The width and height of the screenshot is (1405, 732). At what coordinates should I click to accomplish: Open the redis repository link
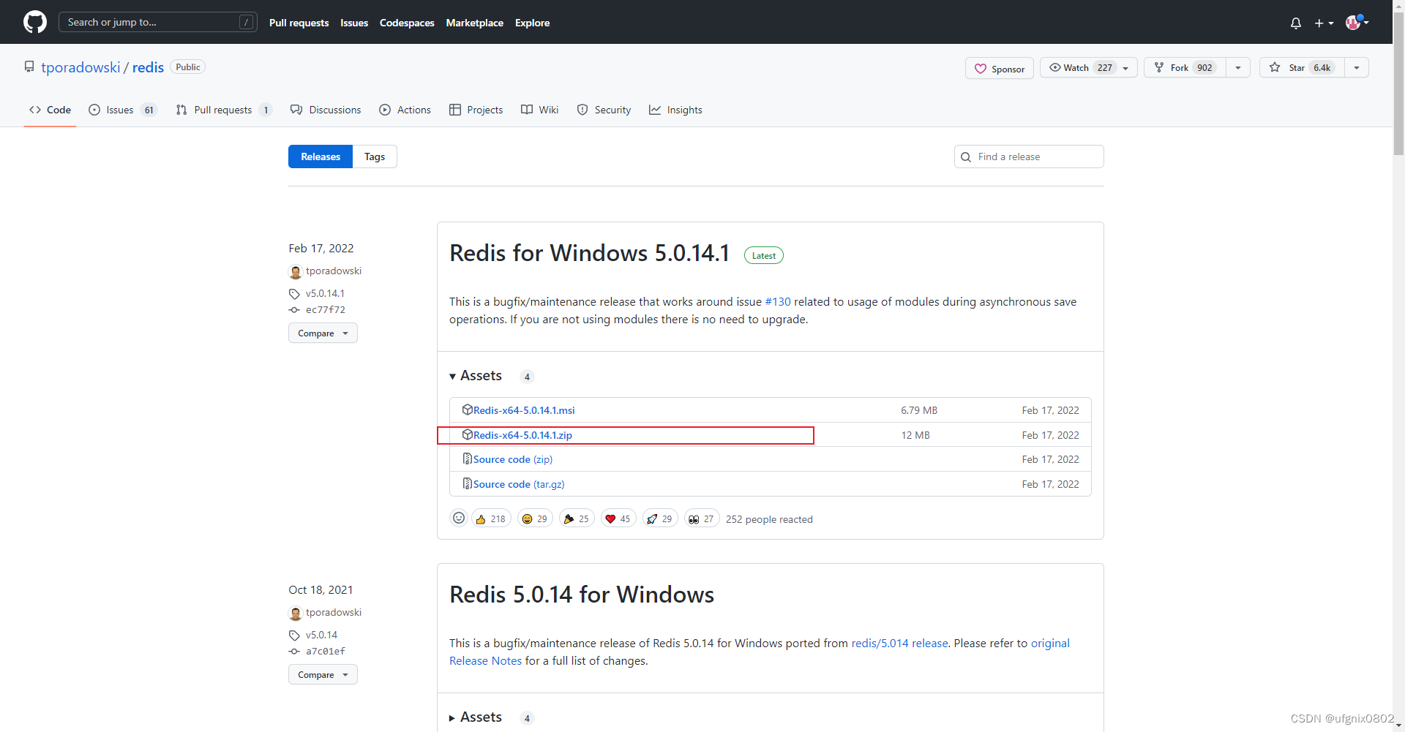click(148, 67)
